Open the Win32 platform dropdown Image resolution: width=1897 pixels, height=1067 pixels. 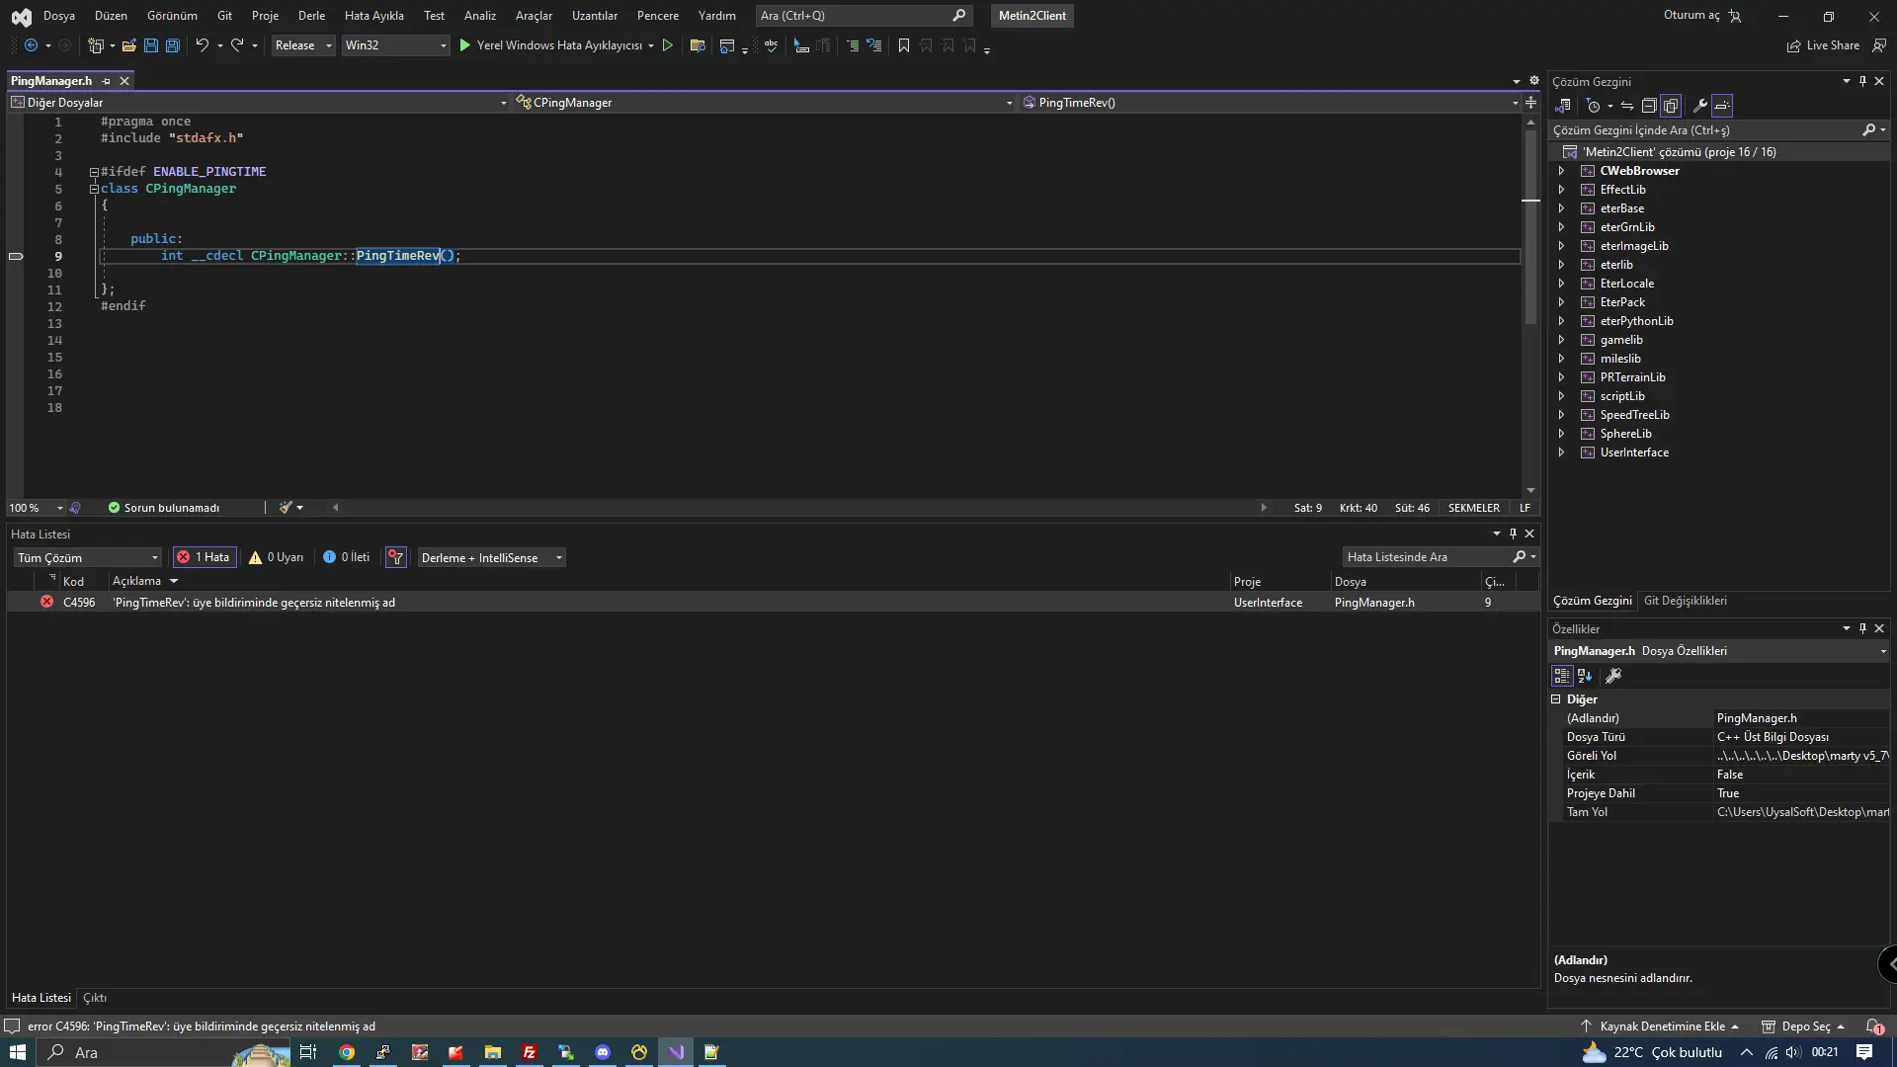point(395,45)
